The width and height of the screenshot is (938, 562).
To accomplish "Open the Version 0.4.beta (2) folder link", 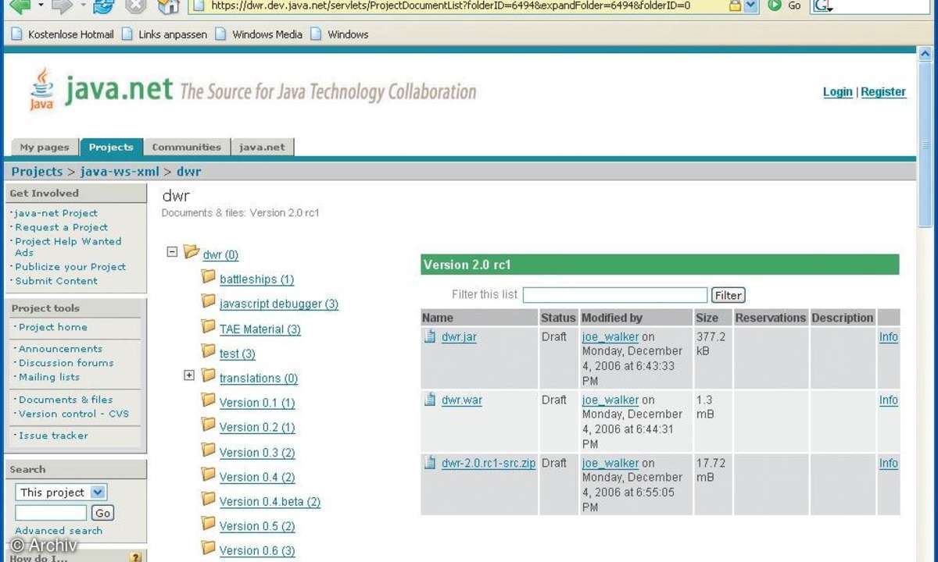I will (270, 501).
